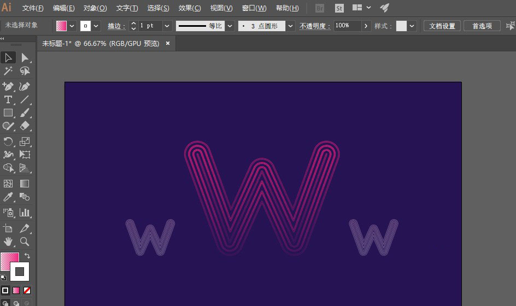Select the Selection tool (black arrow)
Viewport: 516px width, 306px height.
coord(8,57)
